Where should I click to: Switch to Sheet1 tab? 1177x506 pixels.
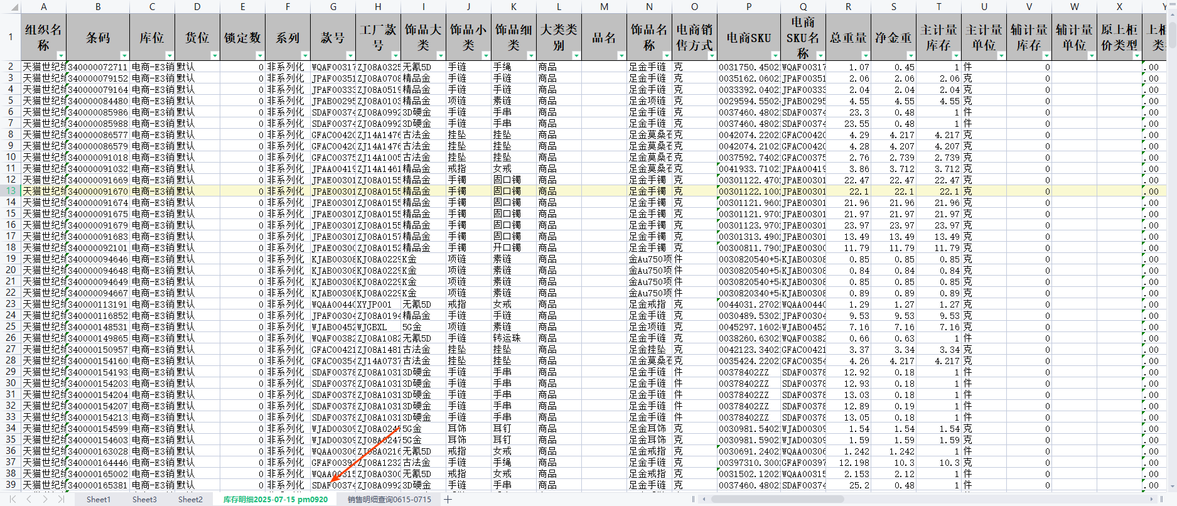click(x=98, y=499)
